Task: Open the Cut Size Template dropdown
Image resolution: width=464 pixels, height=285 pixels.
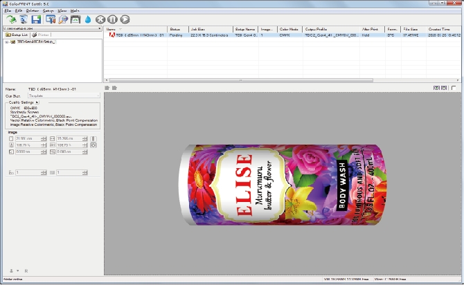Action: pyautogui.click(x=98, y=95)
